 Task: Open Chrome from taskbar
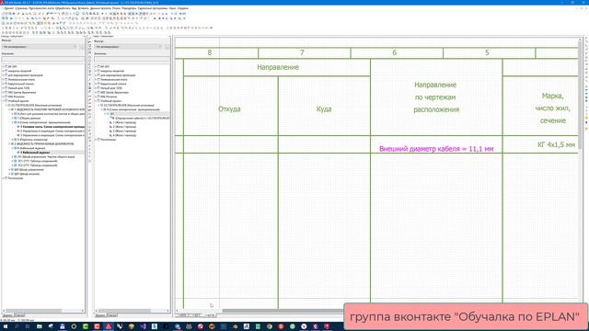pyautogui.click(x=269, y=326)
